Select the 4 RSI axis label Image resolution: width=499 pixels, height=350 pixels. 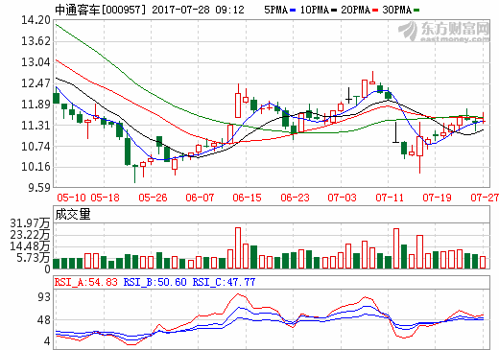point(47,341)
